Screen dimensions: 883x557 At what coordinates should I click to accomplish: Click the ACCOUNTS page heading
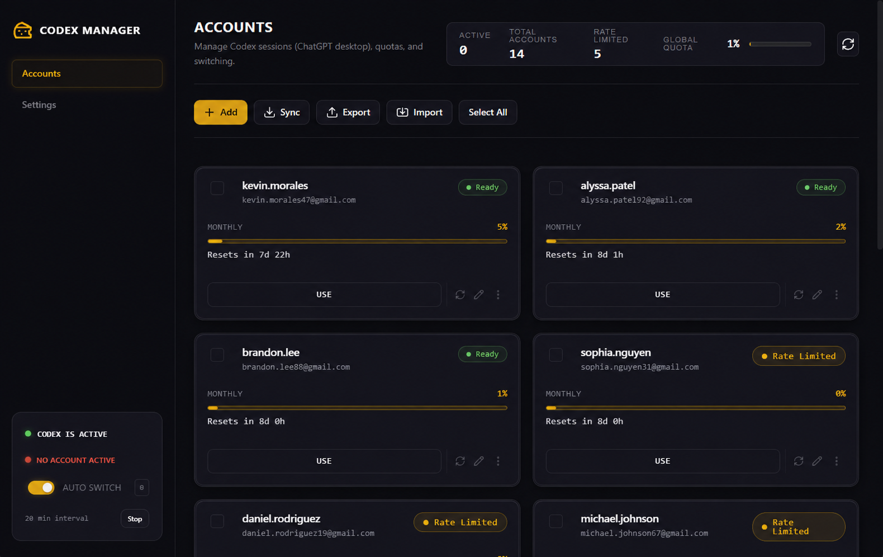(233, 27)
